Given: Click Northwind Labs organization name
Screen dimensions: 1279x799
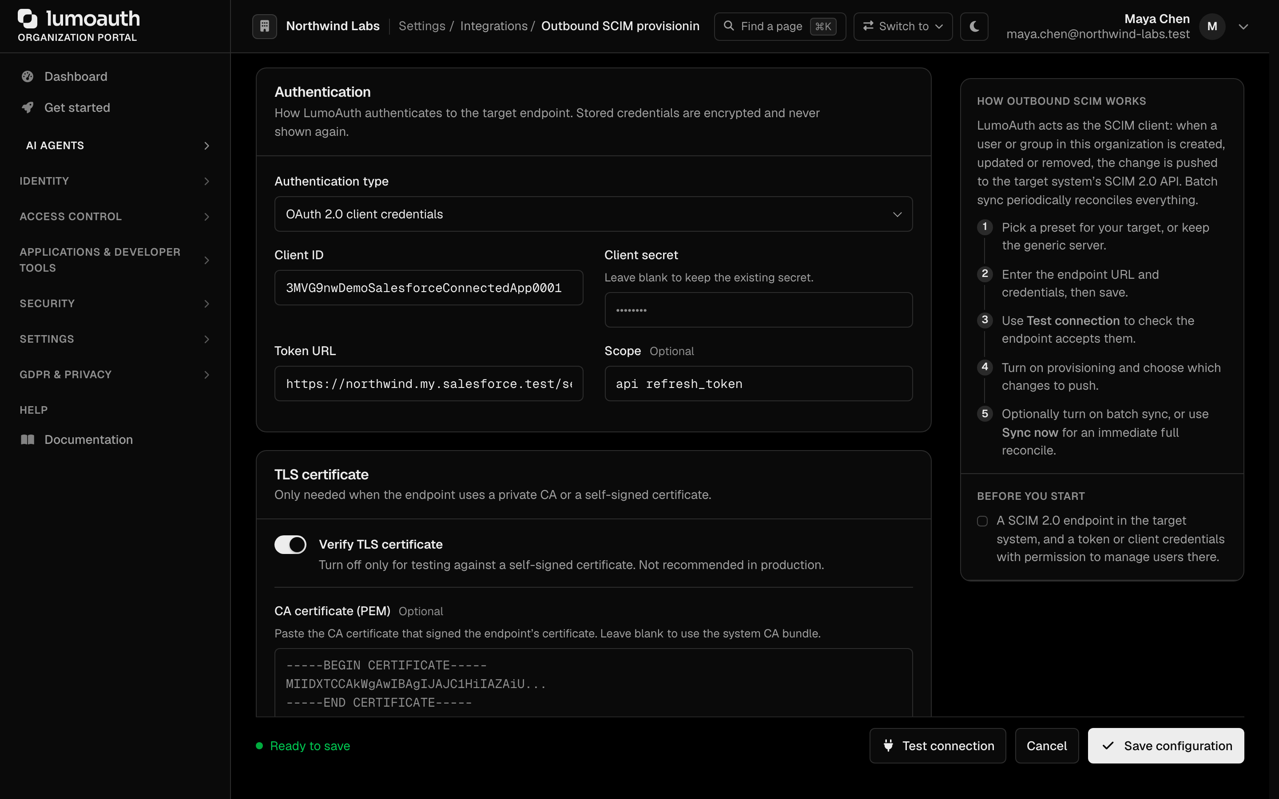Looking at the screenshot, I should point(333,26).
